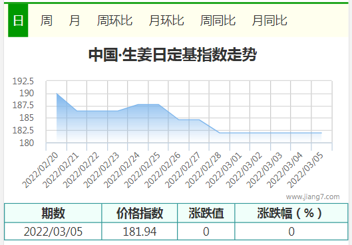Open the 月环比 tab
352x245 pixels.
166,21
